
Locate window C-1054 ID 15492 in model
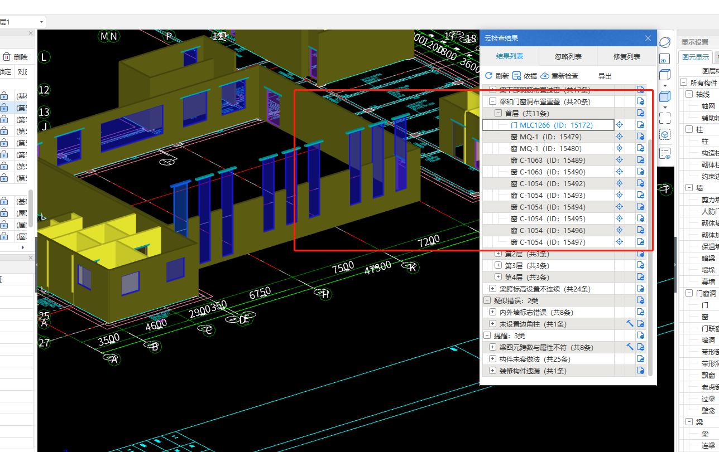point(619,183)
